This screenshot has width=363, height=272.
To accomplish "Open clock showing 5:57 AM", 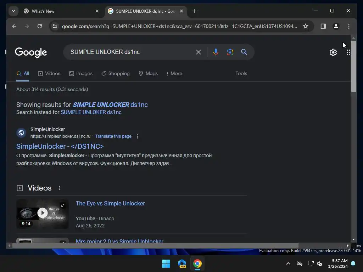I will pos(338,263).
